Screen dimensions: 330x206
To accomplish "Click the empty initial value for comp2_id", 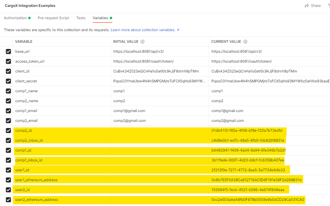I will (x=159, y=131).
